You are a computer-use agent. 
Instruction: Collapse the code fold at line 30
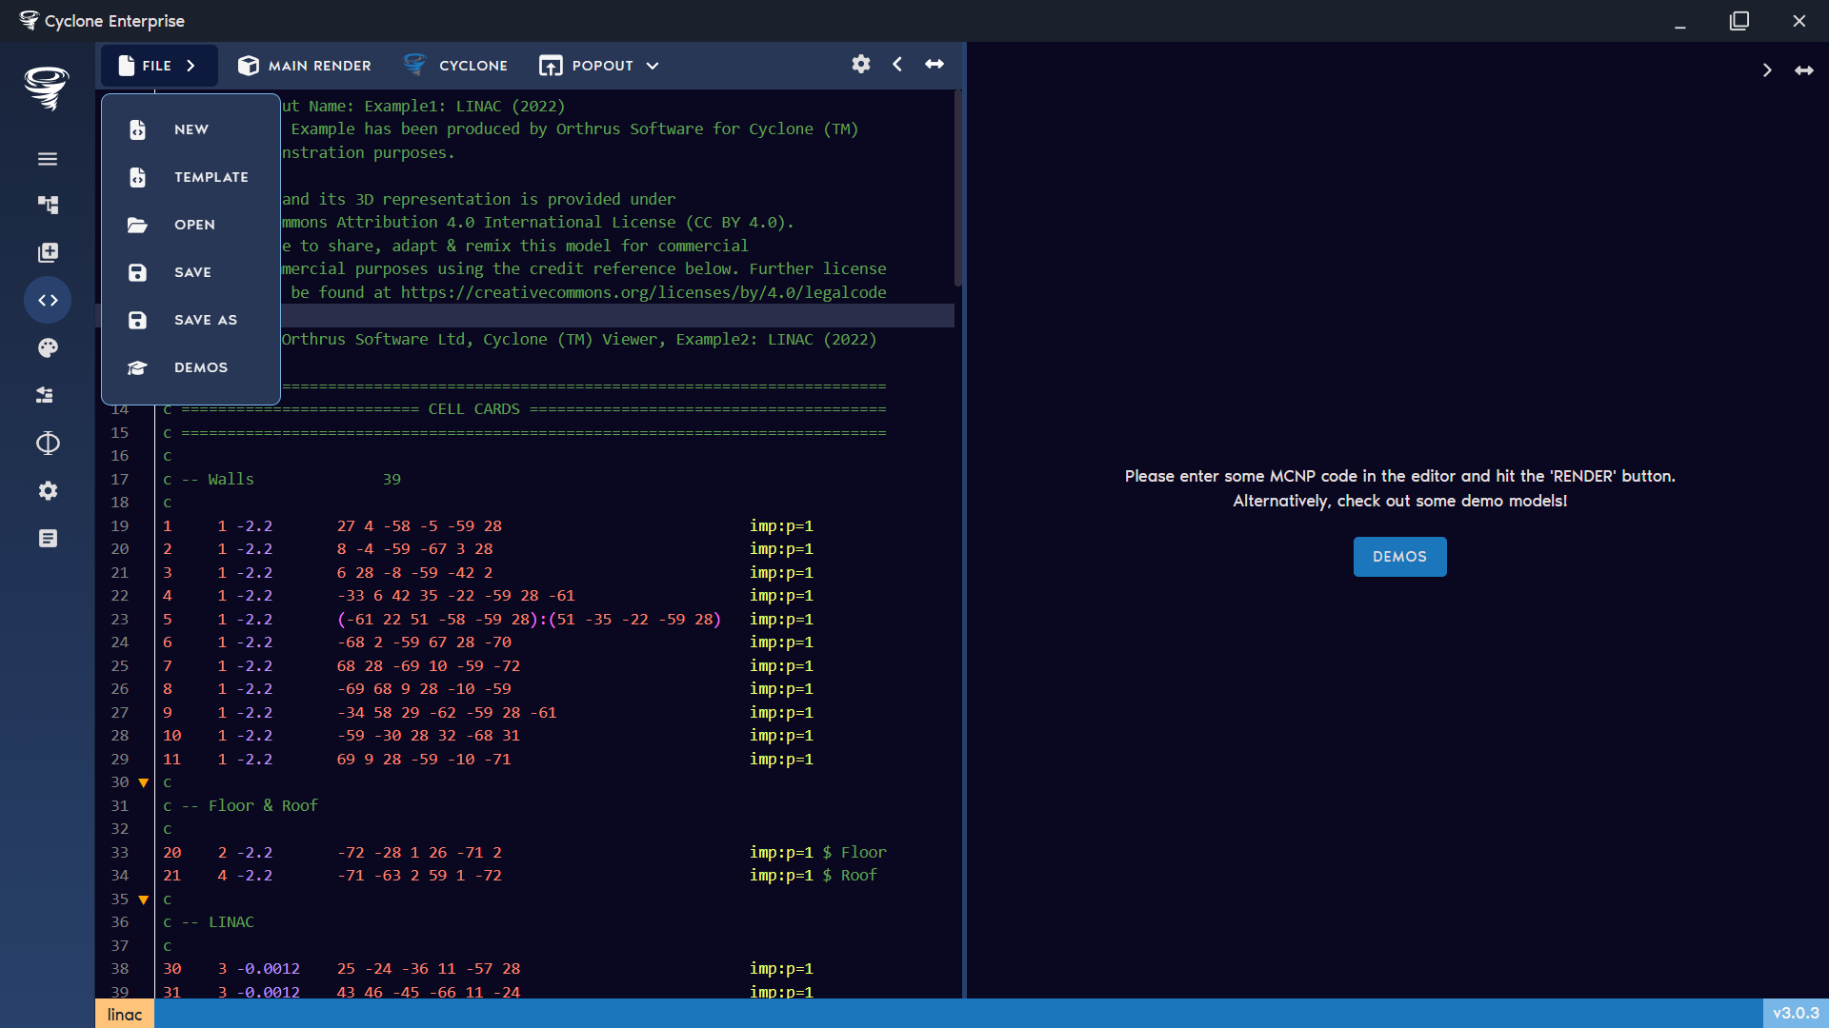143,782
